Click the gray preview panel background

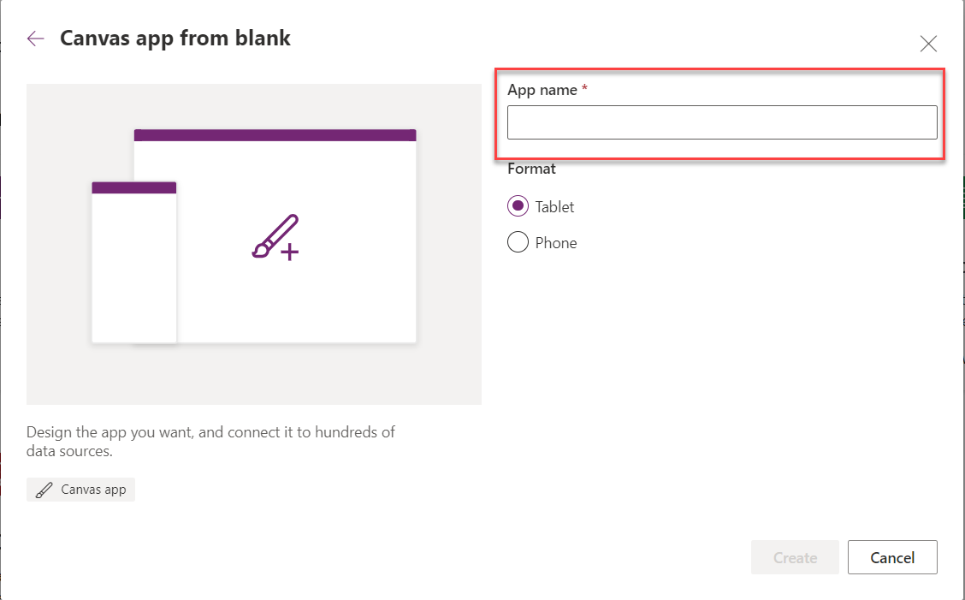[254, 377]
